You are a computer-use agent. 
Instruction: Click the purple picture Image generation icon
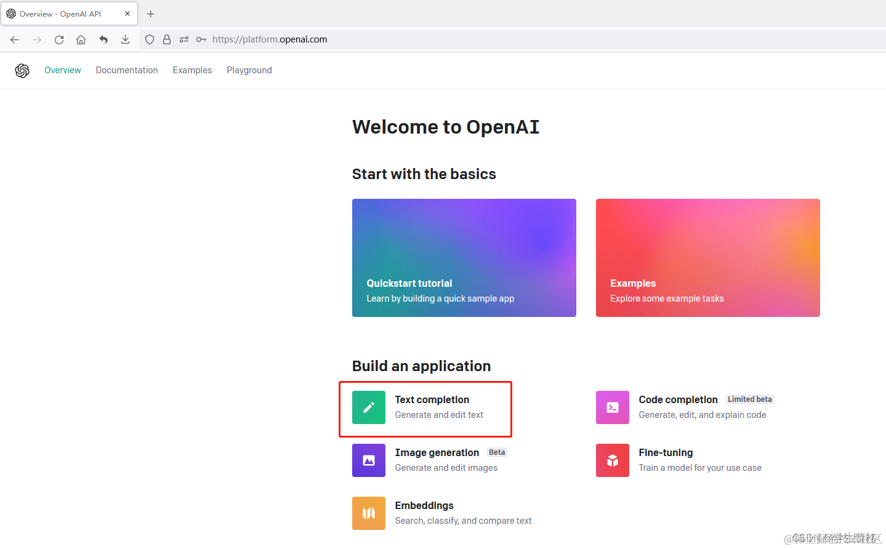pos(369,460)
